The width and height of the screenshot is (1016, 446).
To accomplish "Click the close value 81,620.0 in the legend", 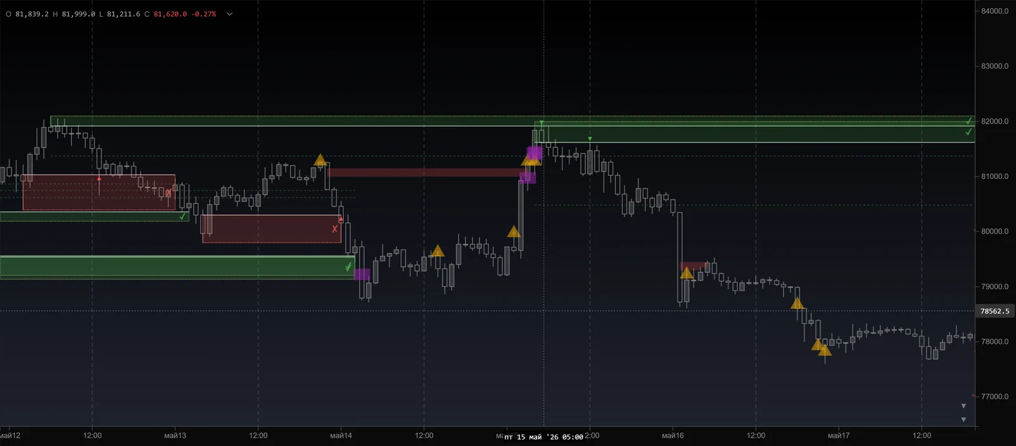I will coord(170,14).
